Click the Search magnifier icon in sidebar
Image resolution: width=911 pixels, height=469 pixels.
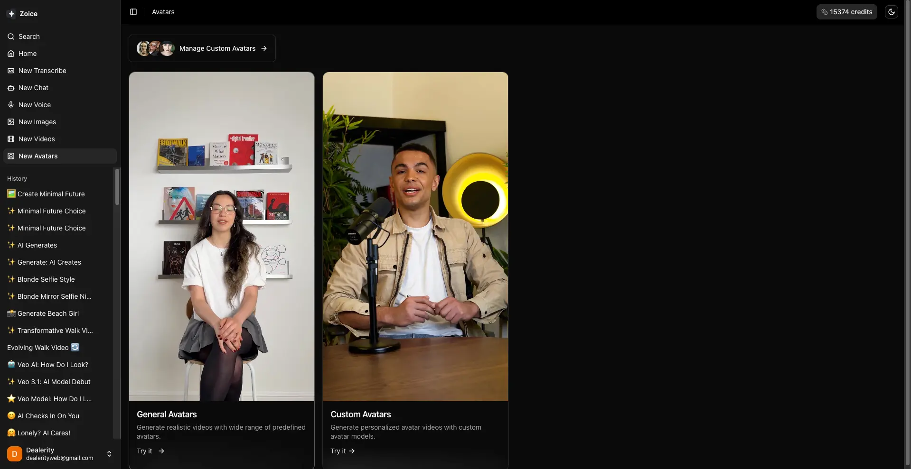click(x=11, y=37)
